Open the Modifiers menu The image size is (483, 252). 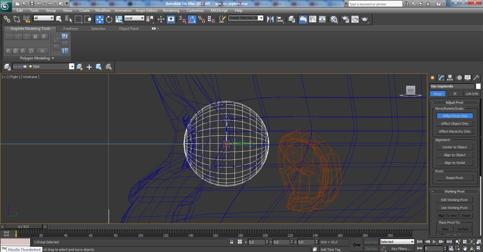point(103,10)
